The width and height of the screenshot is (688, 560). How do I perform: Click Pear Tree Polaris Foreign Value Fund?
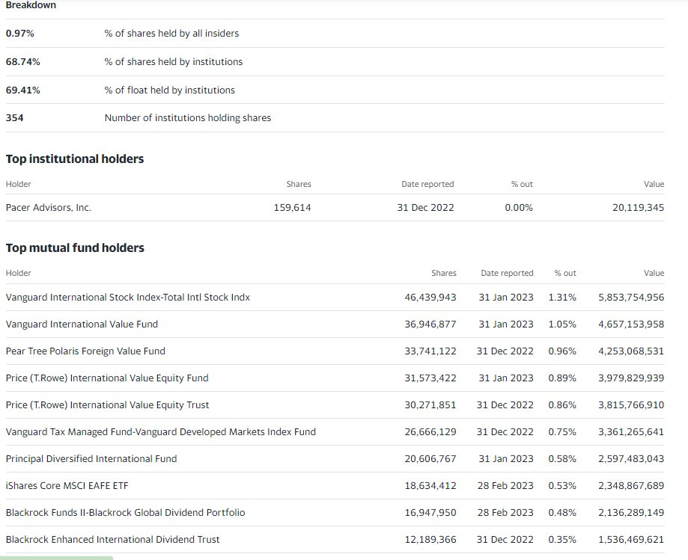(x=85, y=351)
